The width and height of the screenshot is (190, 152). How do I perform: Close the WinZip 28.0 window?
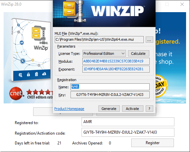point(182,4)
